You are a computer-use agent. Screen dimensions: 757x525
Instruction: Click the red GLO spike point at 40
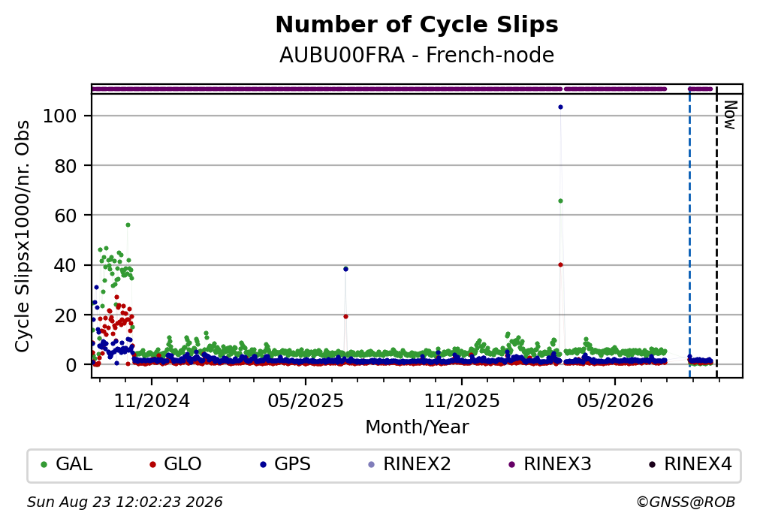(x=560, y=264)
